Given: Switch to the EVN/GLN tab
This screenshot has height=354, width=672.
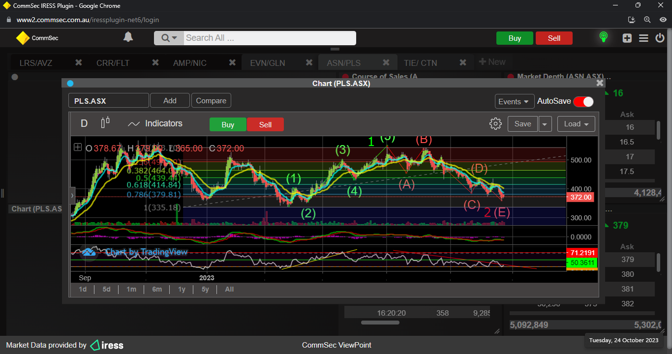Looking at the screenshot, I should coord(267,63).
